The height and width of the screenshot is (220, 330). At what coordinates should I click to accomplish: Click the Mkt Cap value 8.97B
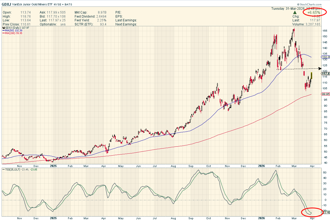pos(102,12)
